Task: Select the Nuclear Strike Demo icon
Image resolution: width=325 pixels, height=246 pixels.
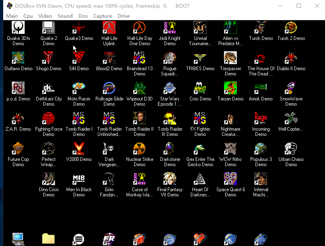Action: [x=139, y=148]
